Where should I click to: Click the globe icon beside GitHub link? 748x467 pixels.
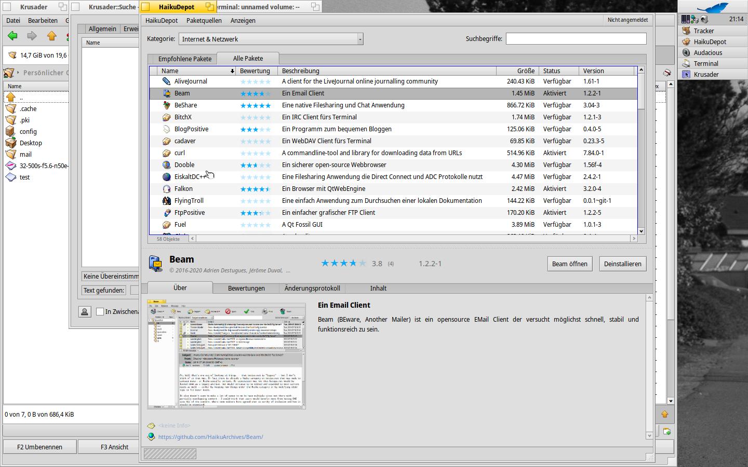click(x=151, y=437)
